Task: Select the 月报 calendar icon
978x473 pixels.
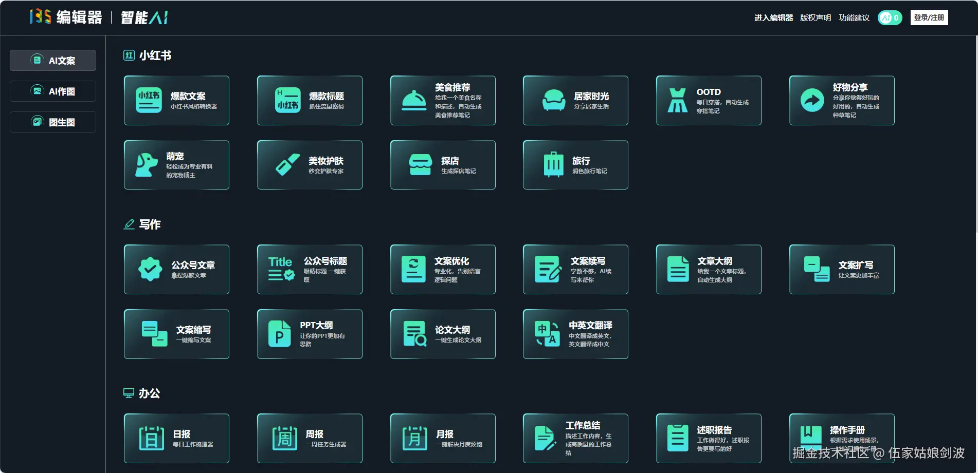Action: pyautogui.click(x=415, y=438)
